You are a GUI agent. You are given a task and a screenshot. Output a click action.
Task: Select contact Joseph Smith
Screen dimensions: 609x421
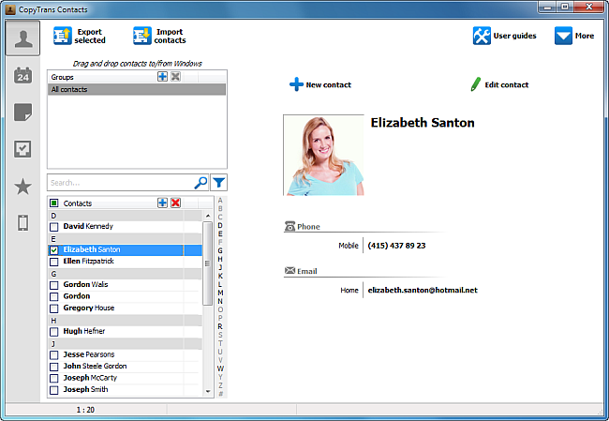[85, 389]
